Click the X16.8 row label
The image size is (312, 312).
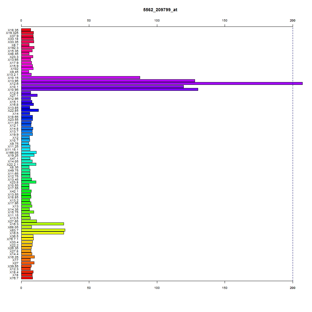click(x=14, y=105)
